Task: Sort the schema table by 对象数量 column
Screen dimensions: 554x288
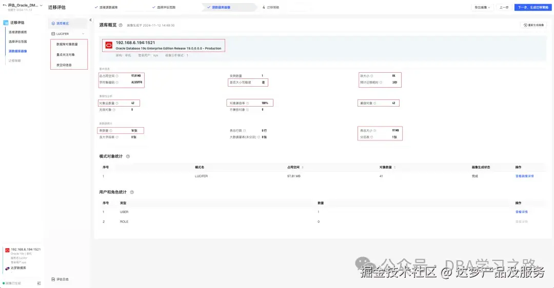Action: 394,167
